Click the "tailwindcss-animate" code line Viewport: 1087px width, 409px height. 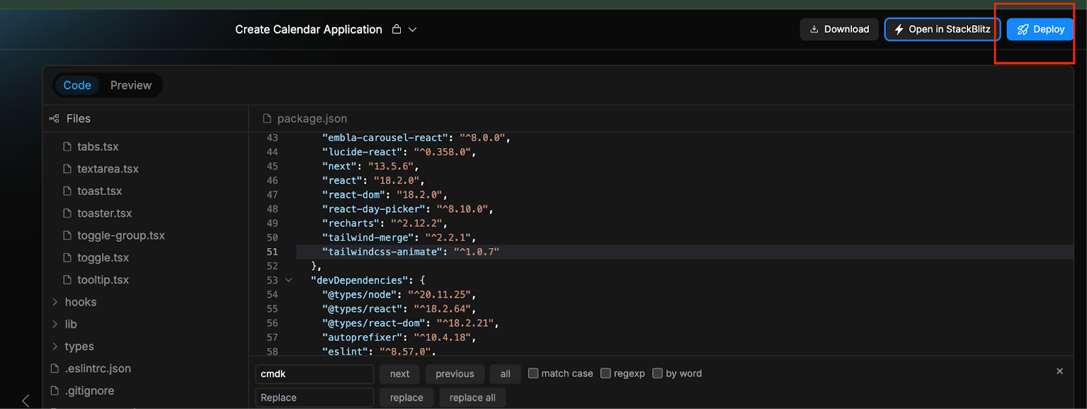410,252
